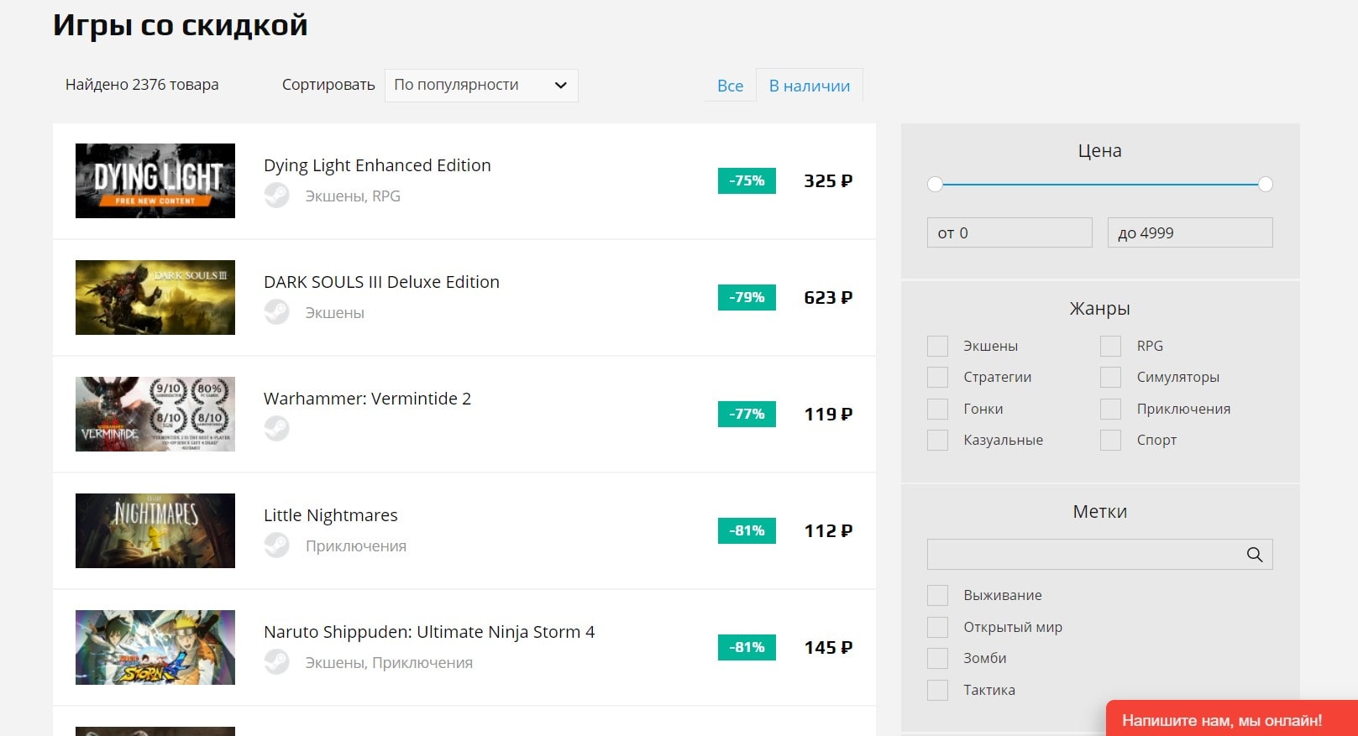
Task: Click Steam icon under Naruto Shippuden
Action: pyautogui.click(x=276, y=662)
